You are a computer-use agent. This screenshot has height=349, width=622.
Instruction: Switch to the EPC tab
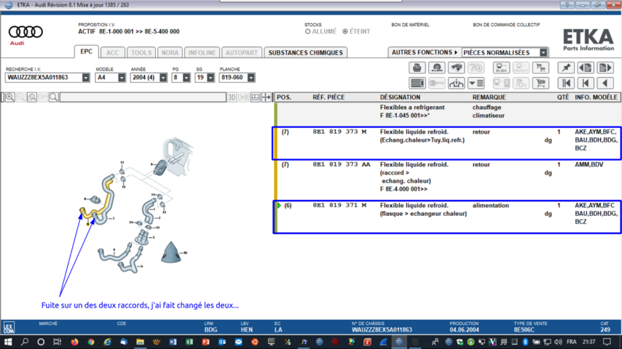point(86,52)
